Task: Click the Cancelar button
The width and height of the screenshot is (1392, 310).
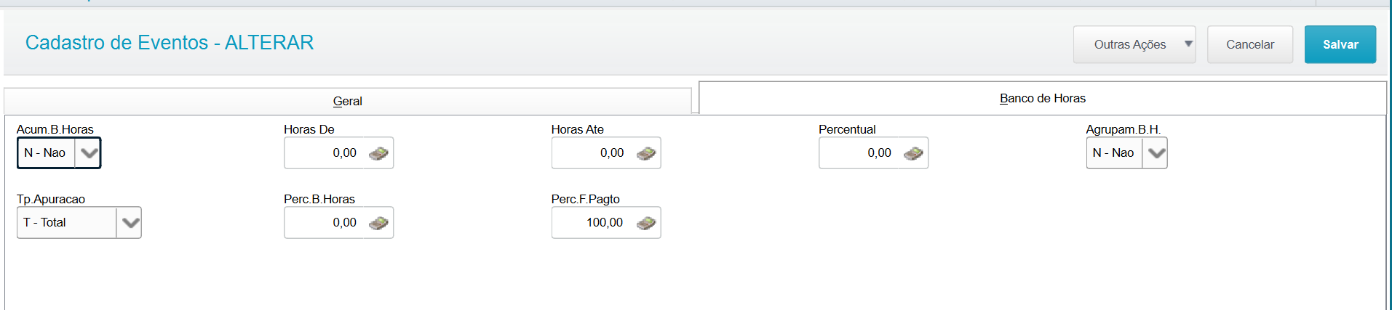Action: 1250,44
